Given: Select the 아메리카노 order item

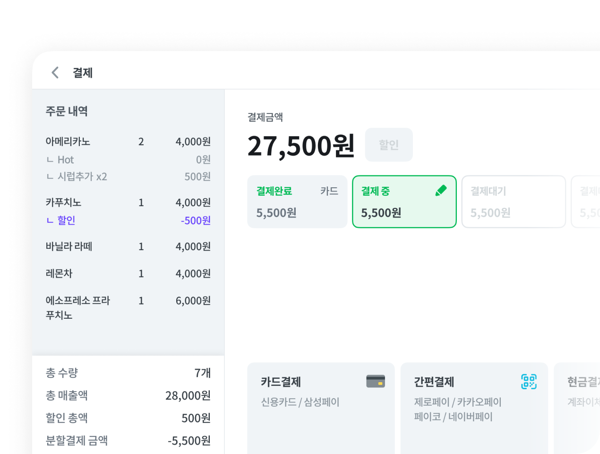Looking at the screenshot, I should click(128, 141).
